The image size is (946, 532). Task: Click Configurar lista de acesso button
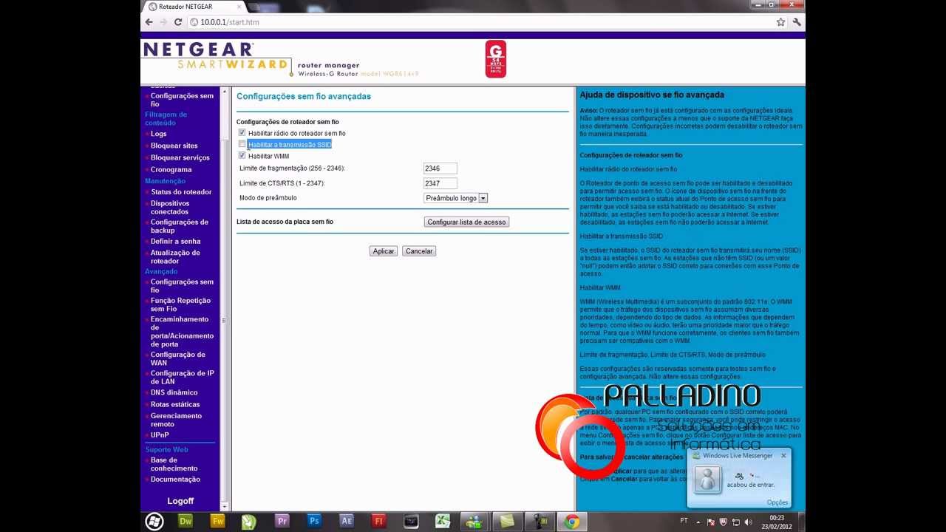(466, 222)
